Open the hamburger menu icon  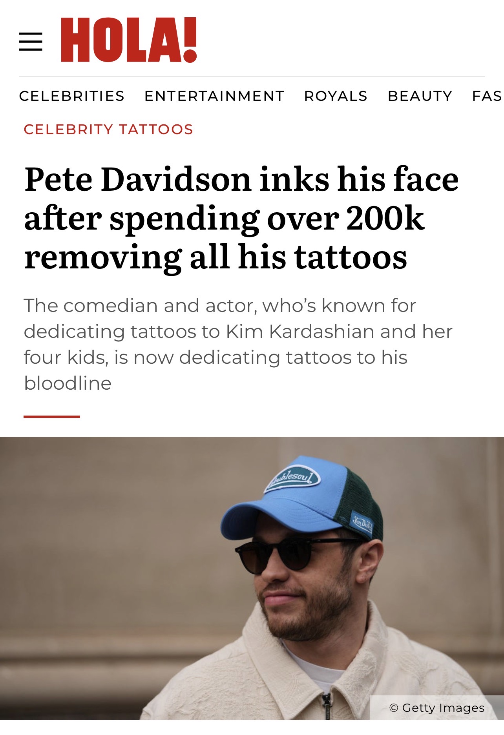coord(31,42)
